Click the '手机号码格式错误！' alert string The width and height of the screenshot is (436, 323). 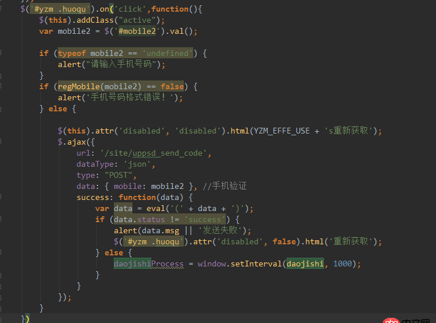click(x=130, y=97)
